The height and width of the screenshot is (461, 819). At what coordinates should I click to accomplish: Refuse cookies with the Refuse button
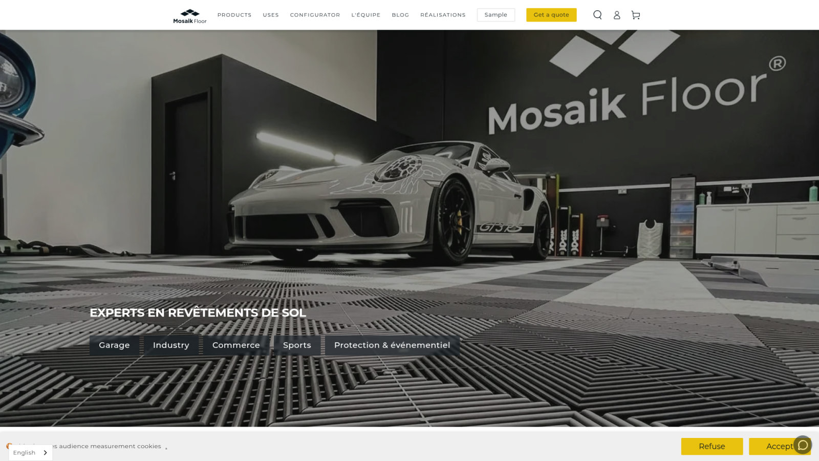coord(712,446)
